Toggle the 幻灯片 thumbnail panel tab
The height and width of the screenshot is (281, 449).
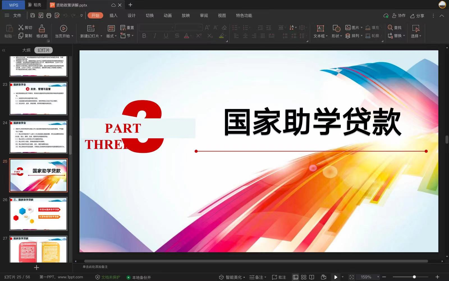tap(43, 50)
